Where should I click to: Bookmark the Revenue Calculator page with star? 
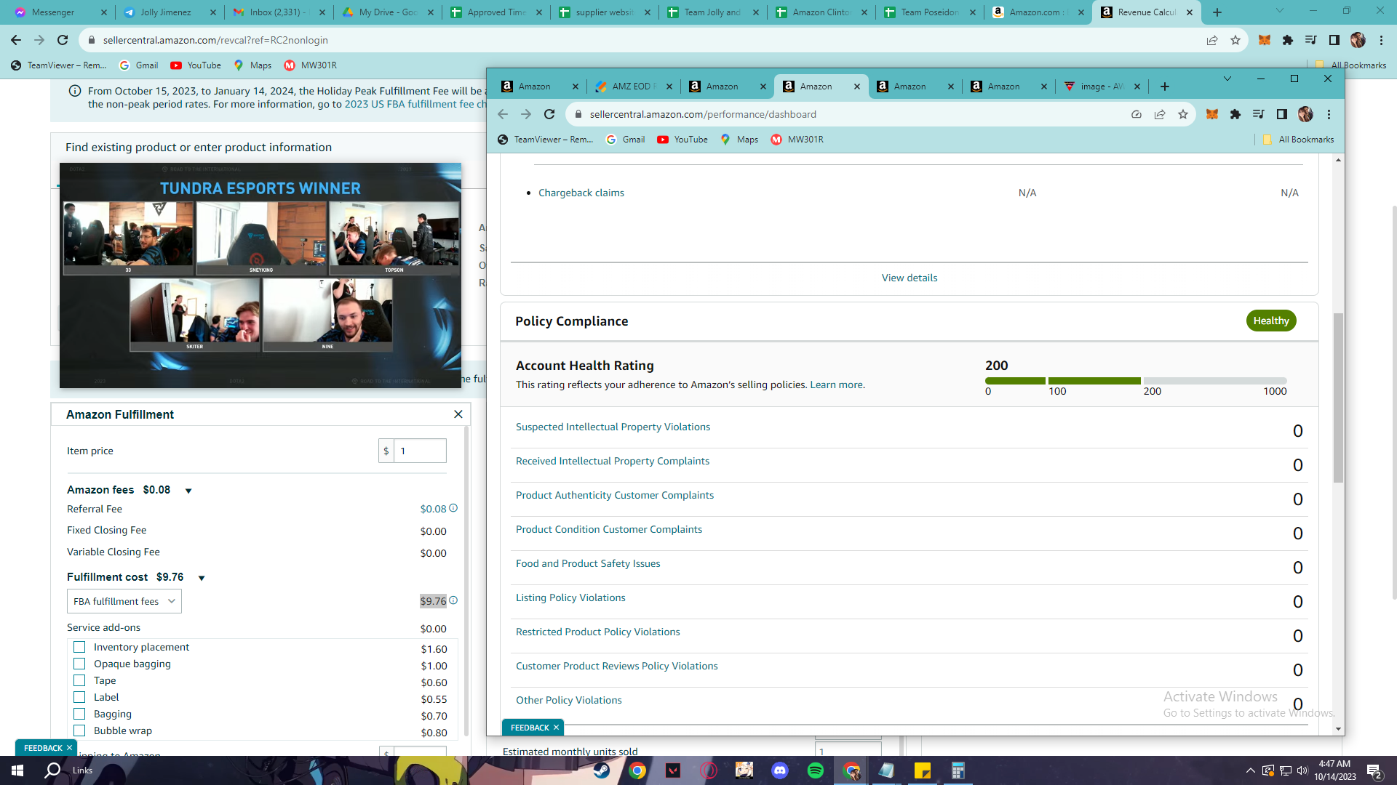pos(1235,40)
